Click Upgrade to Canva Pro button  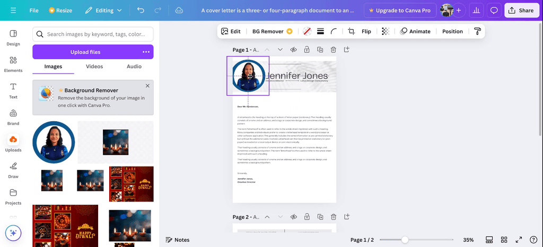tap(400, 11)
